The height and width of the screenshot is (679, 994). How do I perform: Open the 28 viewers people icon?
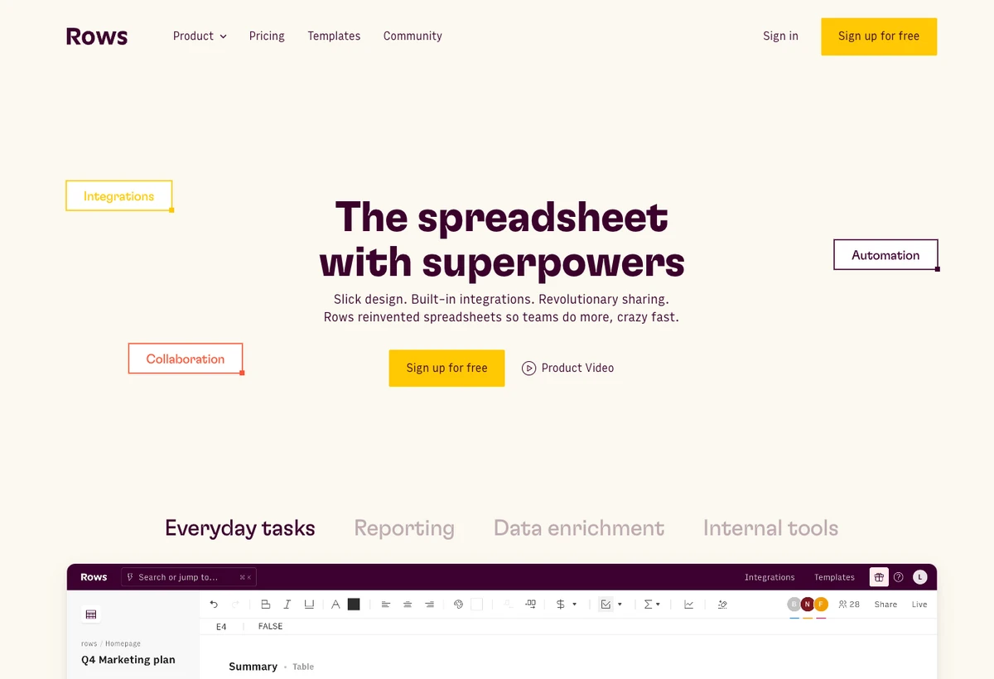[x=849, y=604]
